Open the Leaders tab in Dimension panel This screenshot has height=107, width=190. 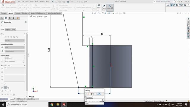click(8, 29)
